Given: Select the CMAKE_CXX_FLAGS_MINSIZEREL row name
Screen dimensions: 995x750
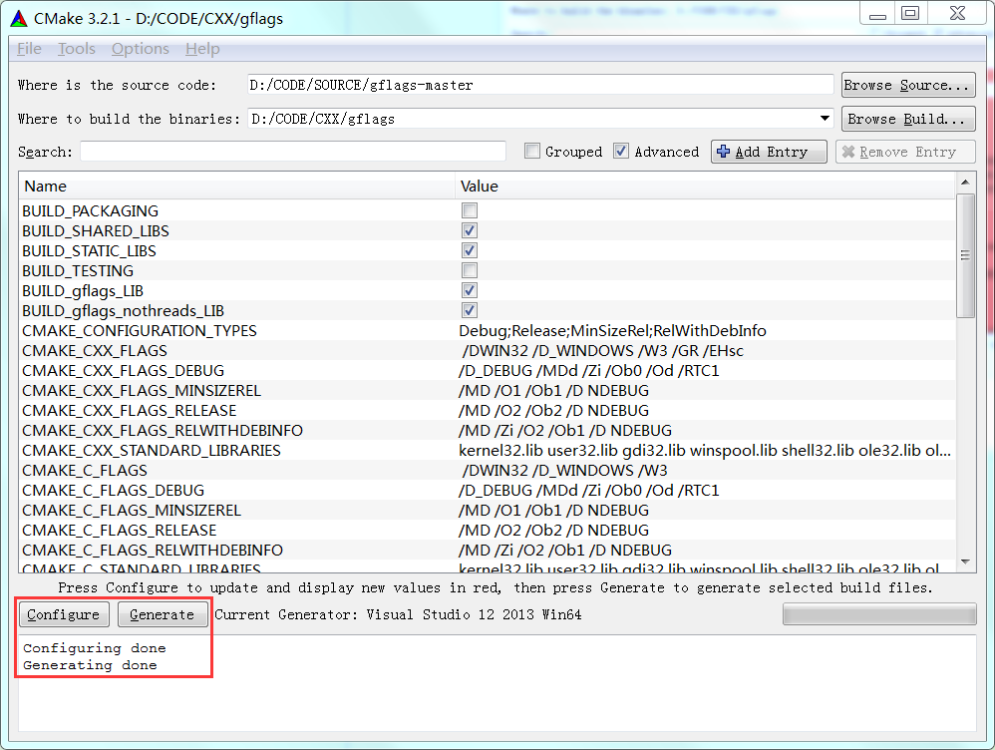Looking at the screenshot, I should coord(142,391).
